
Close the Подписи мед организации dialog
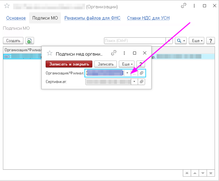click(145, 53)
